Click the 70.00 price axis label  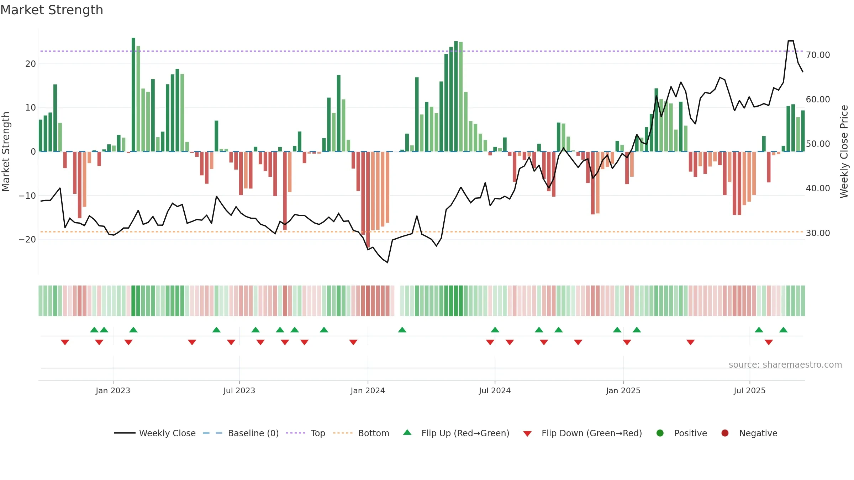click(818, 55)
